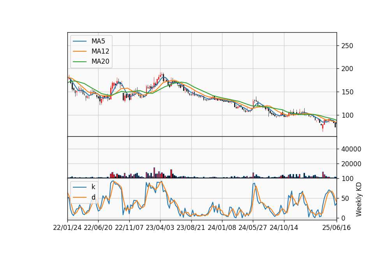Click the 23/08/21 date label
Image resolution: width=374 pixels, height=268 pixels.
click(x=191, y=228)
